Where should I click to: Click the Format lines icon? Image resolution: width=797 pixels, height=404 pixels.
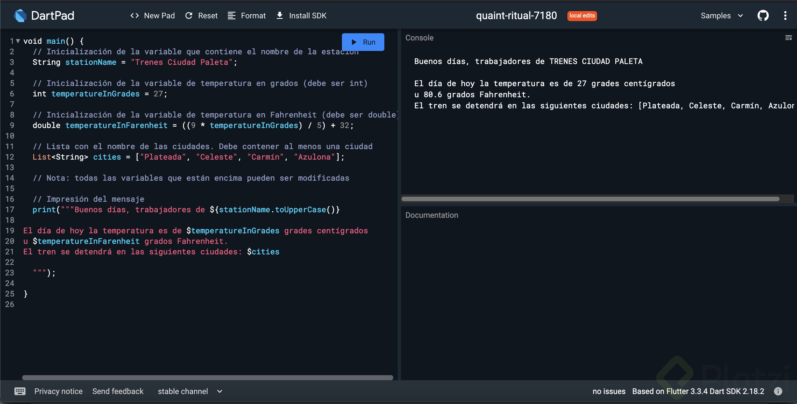(232, 16)
